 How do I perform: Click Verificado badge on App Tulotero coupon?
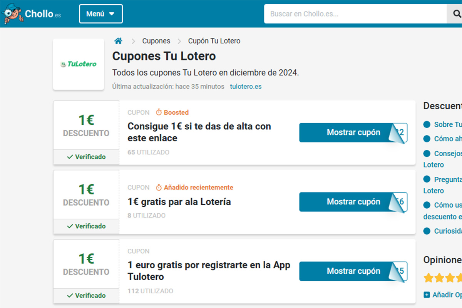tap(86, 295)
